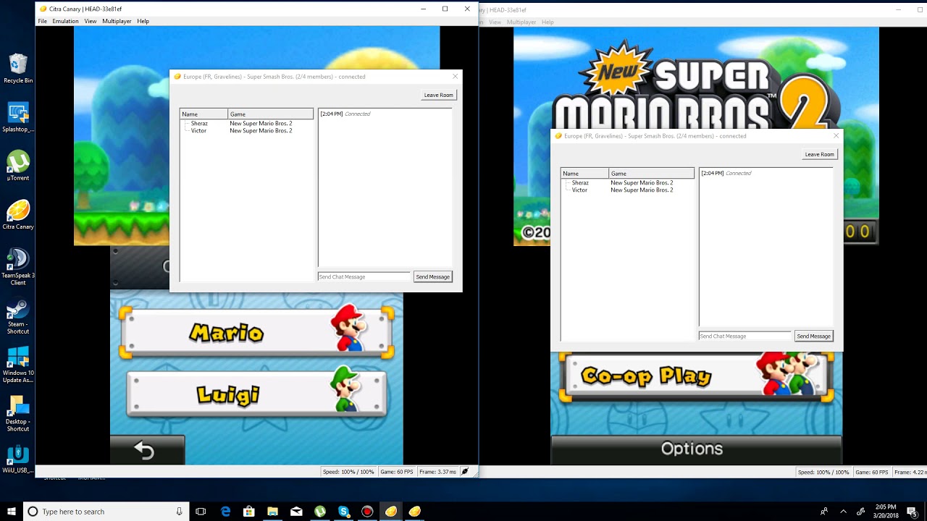The image size is (927, 521).
Task: Click Leave Room in the right chat dialog
Action: pos(819,154)
